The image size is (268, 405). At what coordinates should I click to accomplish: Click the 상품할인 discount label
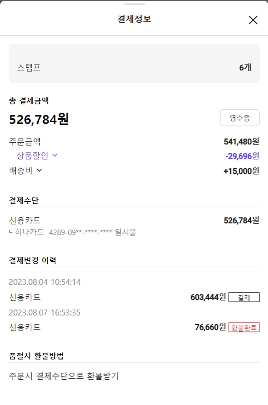click(33, 155)
